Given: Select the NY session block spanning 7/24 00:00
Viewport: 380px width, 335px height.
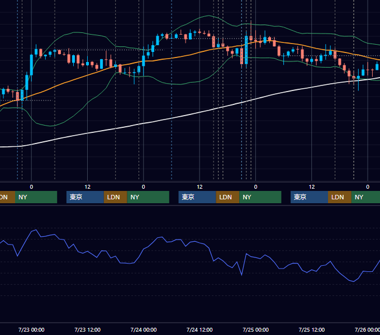Looking at the screenshot, I should (x=148, y=197).
